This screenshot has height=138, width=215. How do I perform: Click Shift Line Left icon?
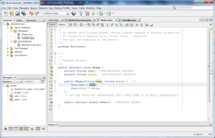point(127,24)
